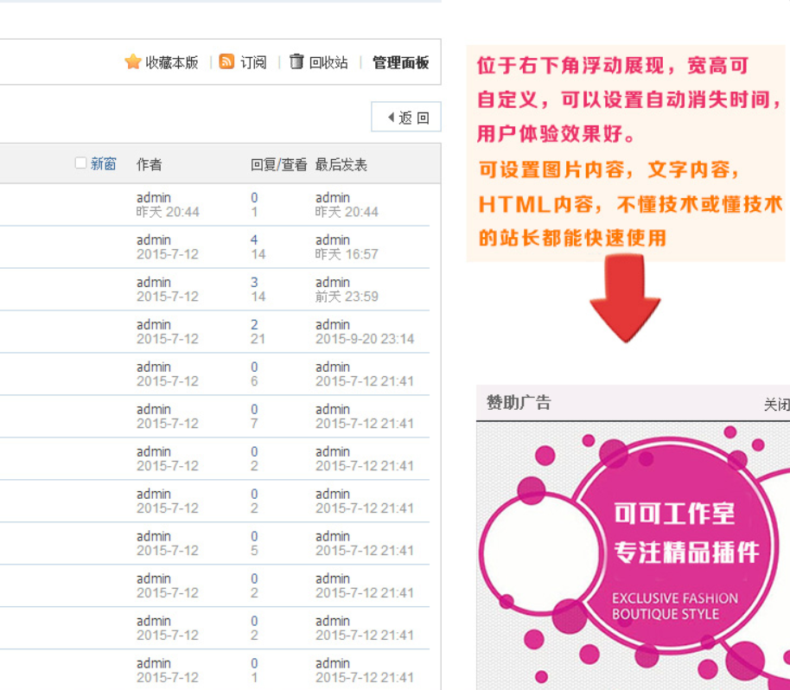Click the 返回 button
The image size is (790, 690).
point(406,117)
